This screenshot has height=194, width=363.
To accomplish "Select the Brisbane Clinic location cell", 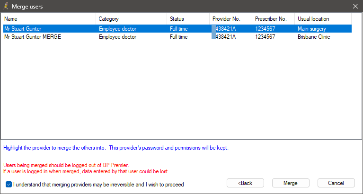I will pos(314,37).
